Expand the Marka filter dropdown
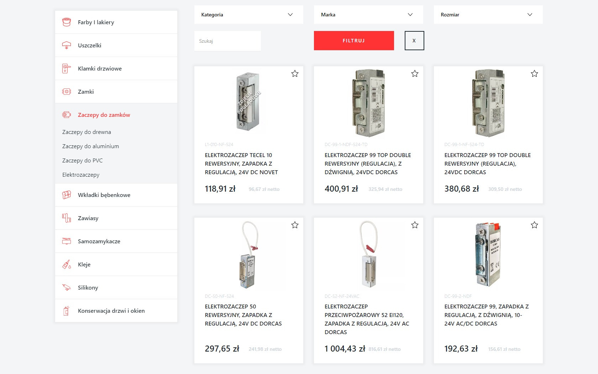This screenshot has width=598, height=374. [368, 15]
